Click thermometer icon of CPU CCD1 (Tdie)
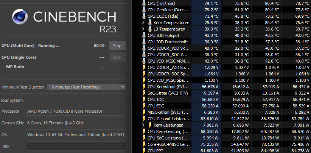This screenshot has height=153, width=311. [144, 16]
